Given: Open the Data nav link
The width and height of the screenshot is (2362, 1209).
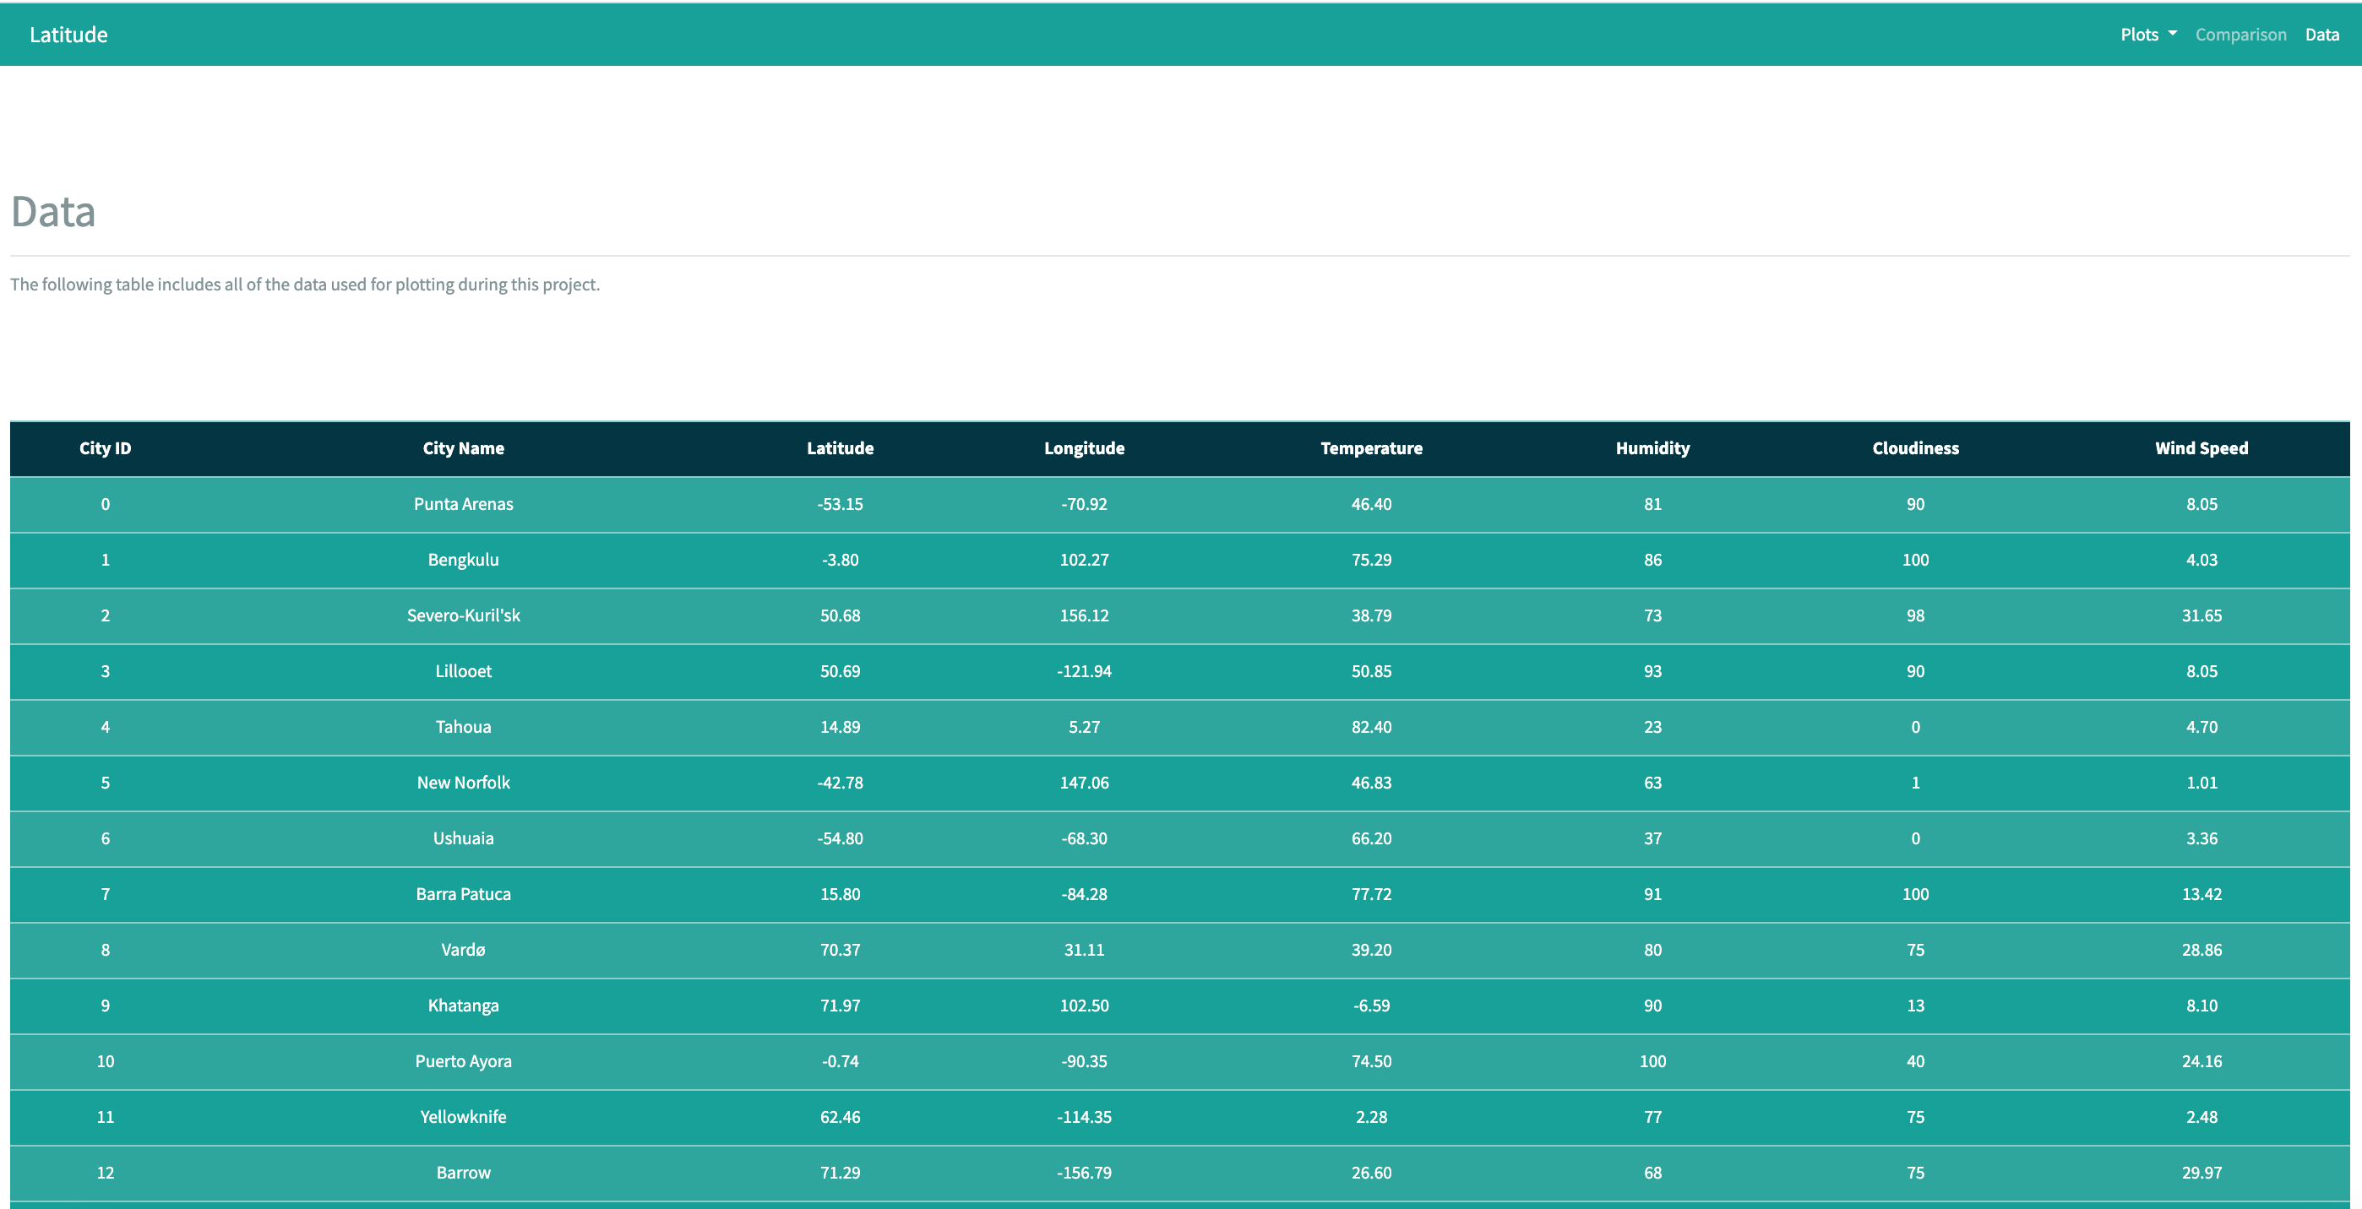Looking at the screenshot, I should coord(2321,35).
